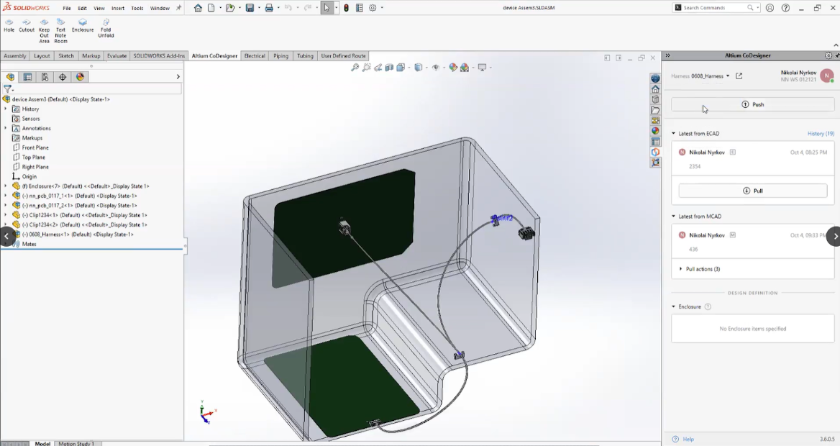Image resolution: width=840 pixels, height=446 pixels.
Task: Toggle the menu bar pin icon
Action: 179,8
